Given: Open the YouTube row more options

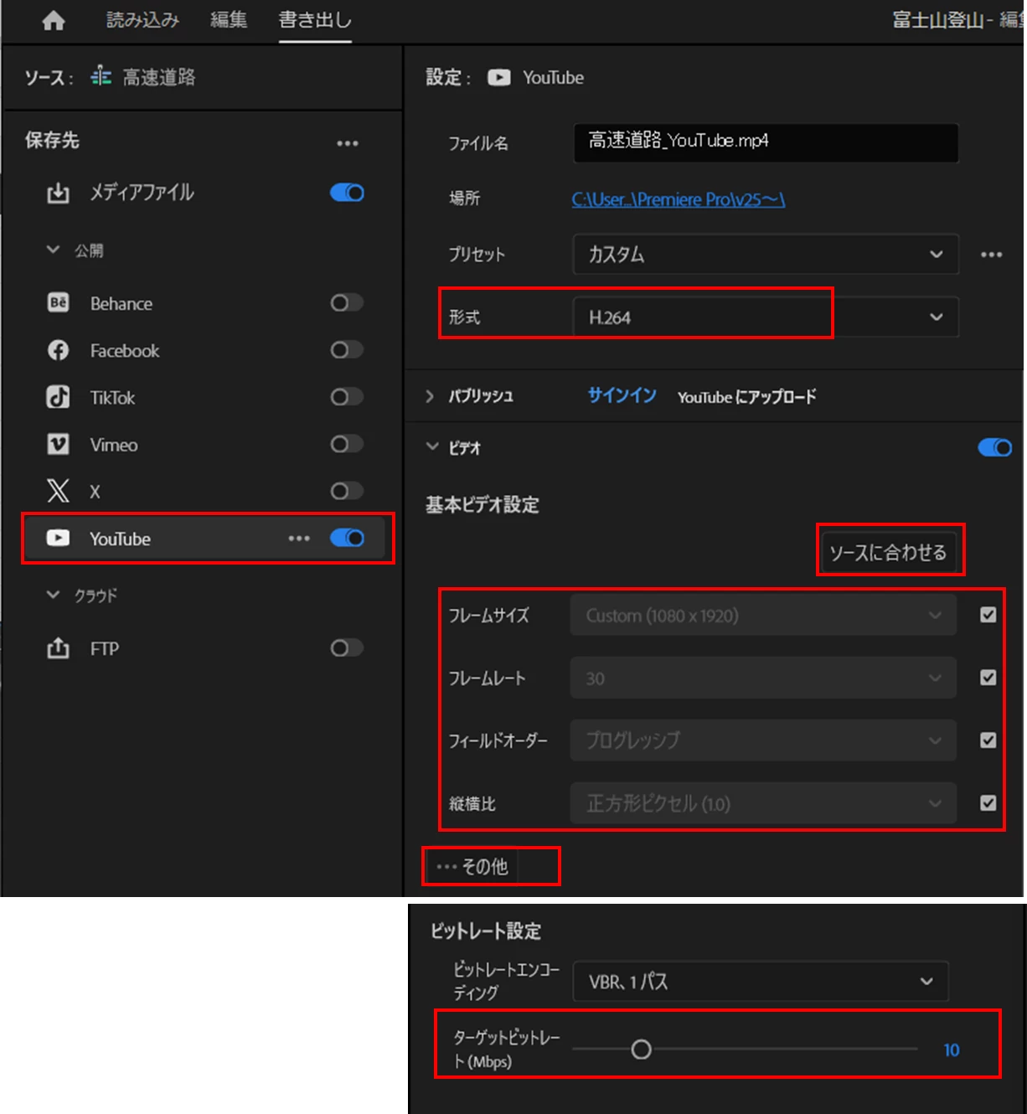Looking at the screenshot, I should point(299,538).
